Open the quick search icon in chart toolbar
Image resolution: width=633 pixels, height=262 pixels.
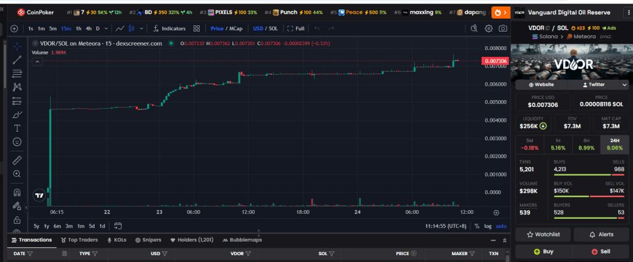(x=474, y=28)
